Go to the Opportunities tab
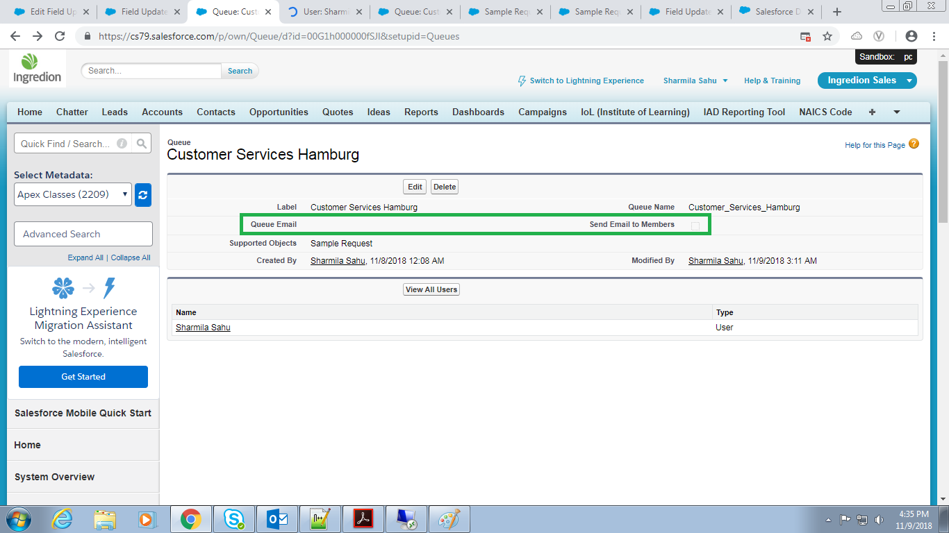Image resolution: width=949 pixels, height=533 pixels. pyautogui.click(x=279, y=112)
